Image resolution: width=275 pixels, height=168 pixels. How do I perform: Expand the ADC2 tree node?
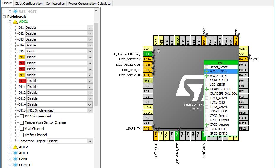[10, 147]
